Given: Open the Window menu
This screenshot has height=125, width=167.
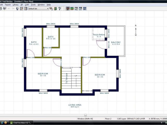Looking at the screenshot, I should pos(41,5).
